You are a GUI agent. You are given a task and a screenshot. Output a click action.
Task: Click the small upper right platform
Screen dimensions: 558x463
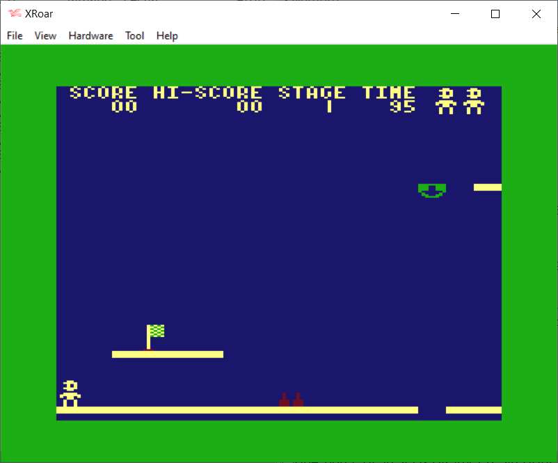pos(487,187)
